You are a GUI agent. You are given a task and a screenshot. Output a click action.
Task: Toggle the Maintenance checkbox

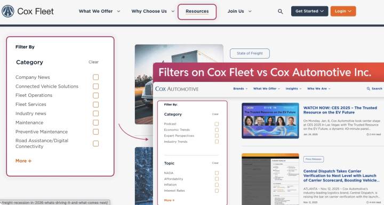pyautogui.click(x=96, y=122)
